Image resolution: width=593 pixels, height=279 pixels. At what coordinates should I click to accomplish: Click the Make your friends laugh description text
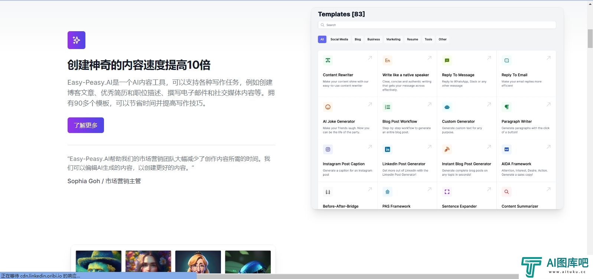pos(346,130)
